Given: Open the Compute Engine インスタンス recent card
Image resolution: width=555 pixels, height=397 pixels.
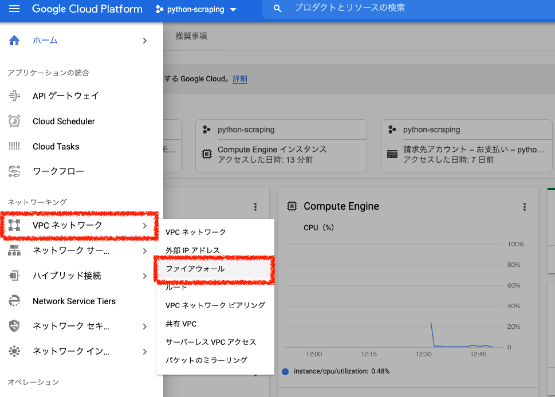Looking at the screenshot, I should click(281, 146).
